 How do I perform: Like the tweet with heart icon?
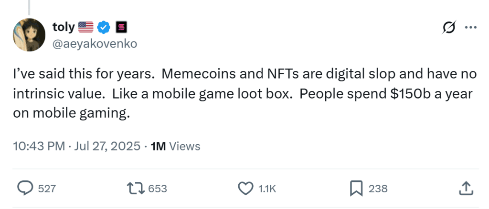coord(245,189)
